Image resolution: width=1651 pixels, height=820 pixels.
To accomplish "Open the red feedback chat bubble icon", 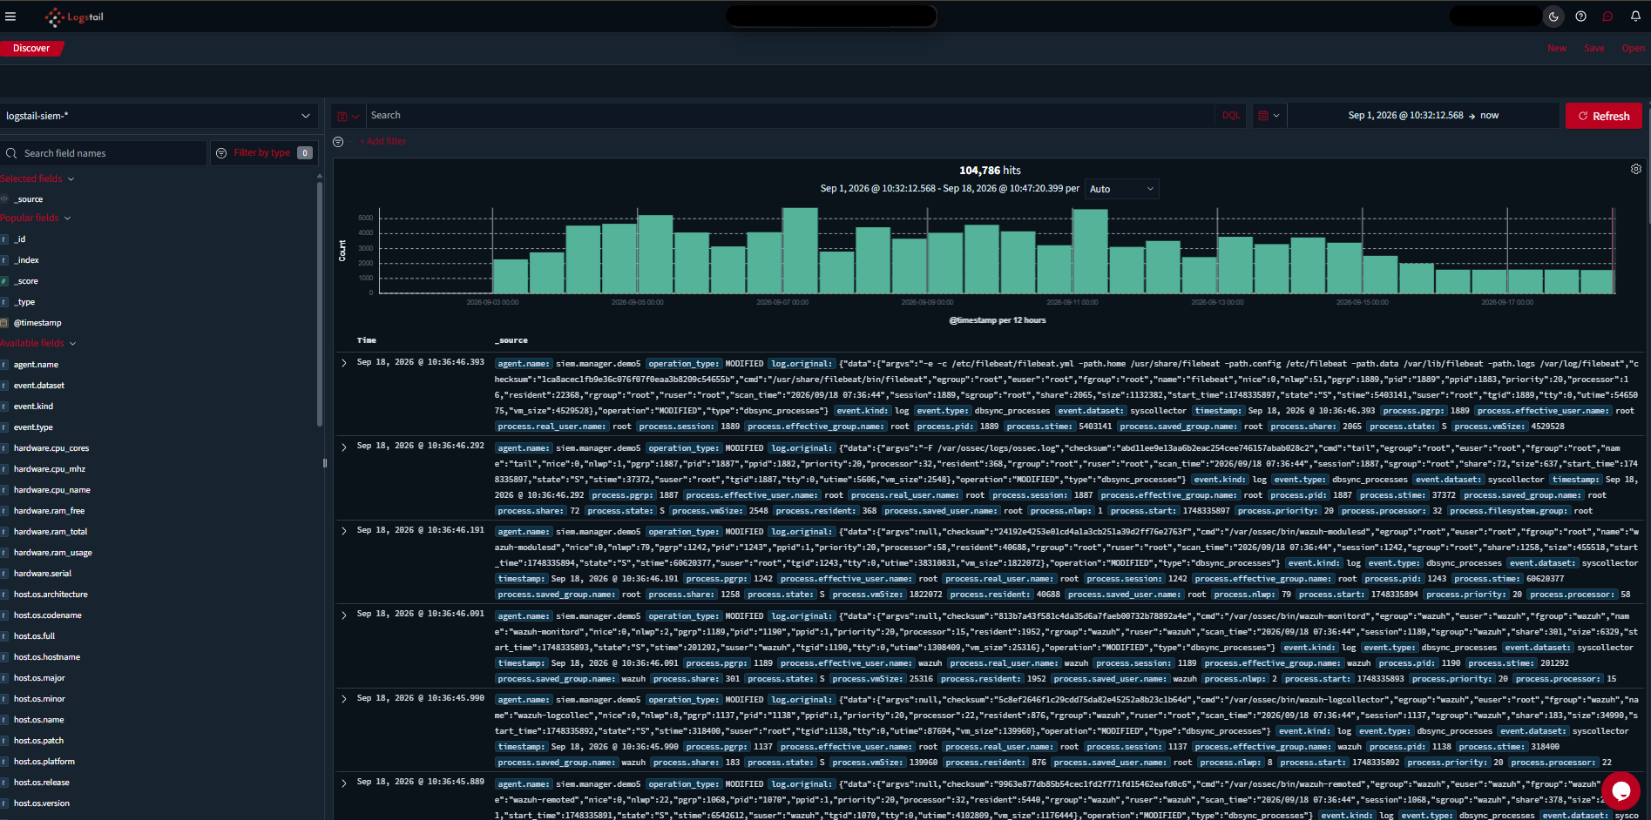I will [x=1607, y=17].
